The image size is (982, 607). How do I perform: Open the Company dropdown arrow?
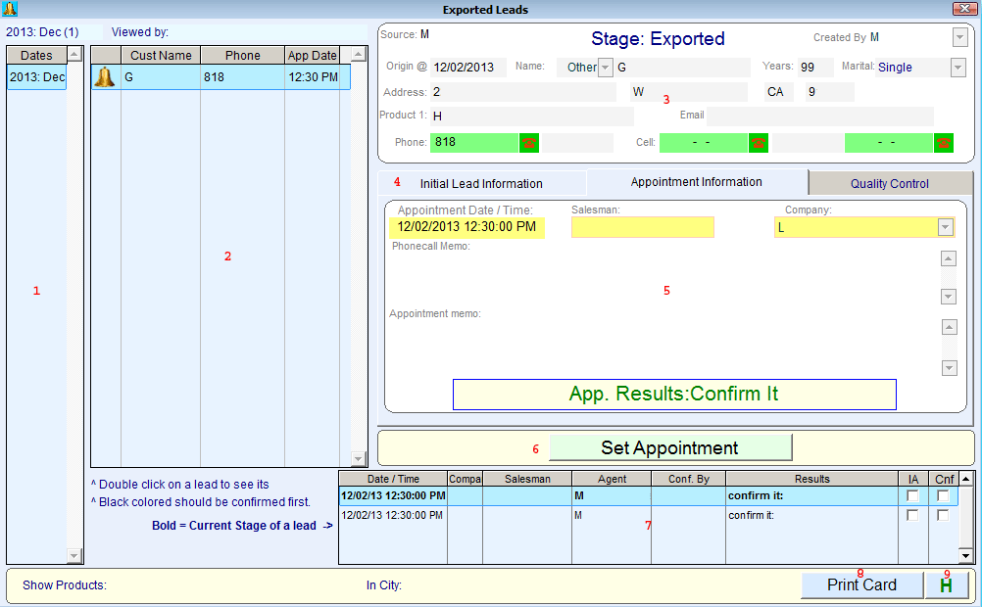[946, 227]
